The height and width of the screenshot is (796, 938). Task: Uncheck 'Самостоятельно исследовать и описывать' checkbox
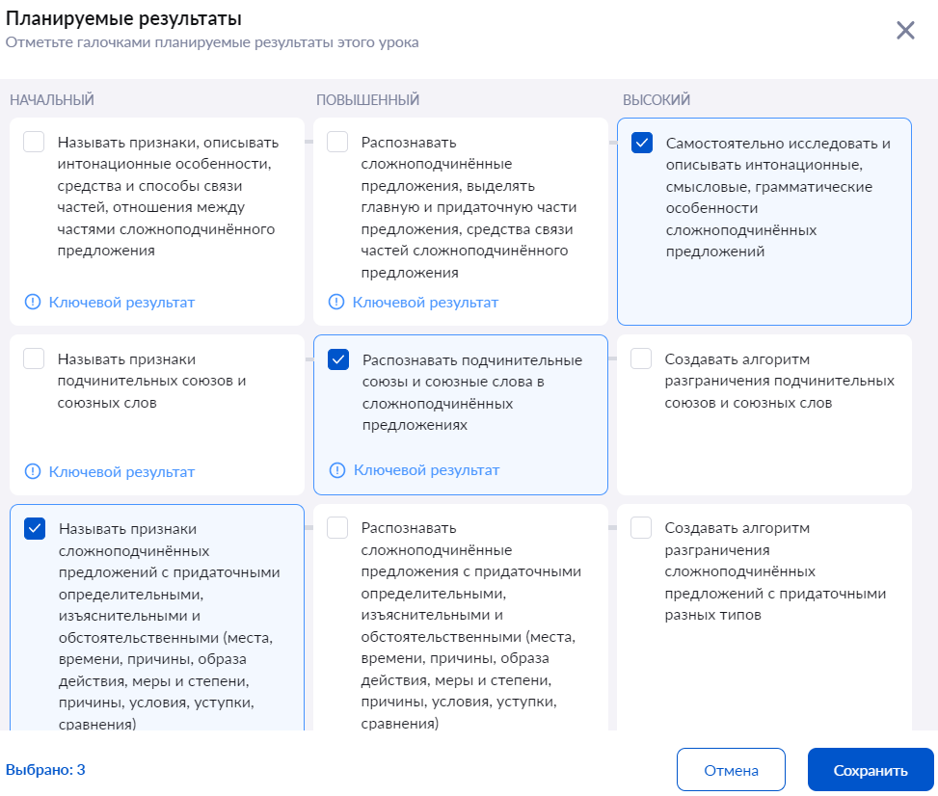tap(642, 144)
